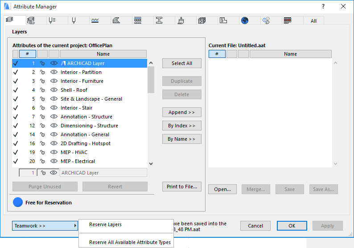Open the Profiles I-beam tab icon

(x=159, y=20)
